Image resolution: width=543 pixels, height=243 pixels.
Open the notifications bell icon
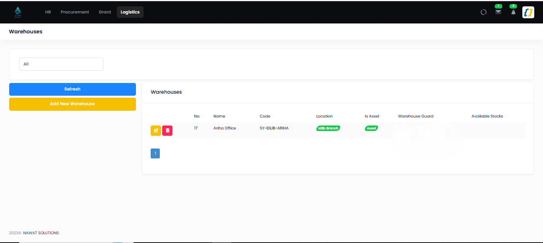(513, 12)
